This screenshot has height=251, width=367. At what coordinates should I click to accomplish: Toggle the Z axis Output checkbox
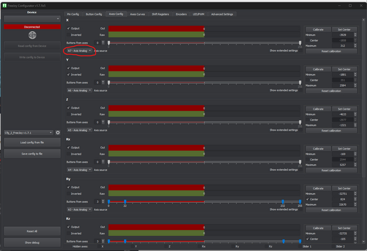[x=68, y=108]
